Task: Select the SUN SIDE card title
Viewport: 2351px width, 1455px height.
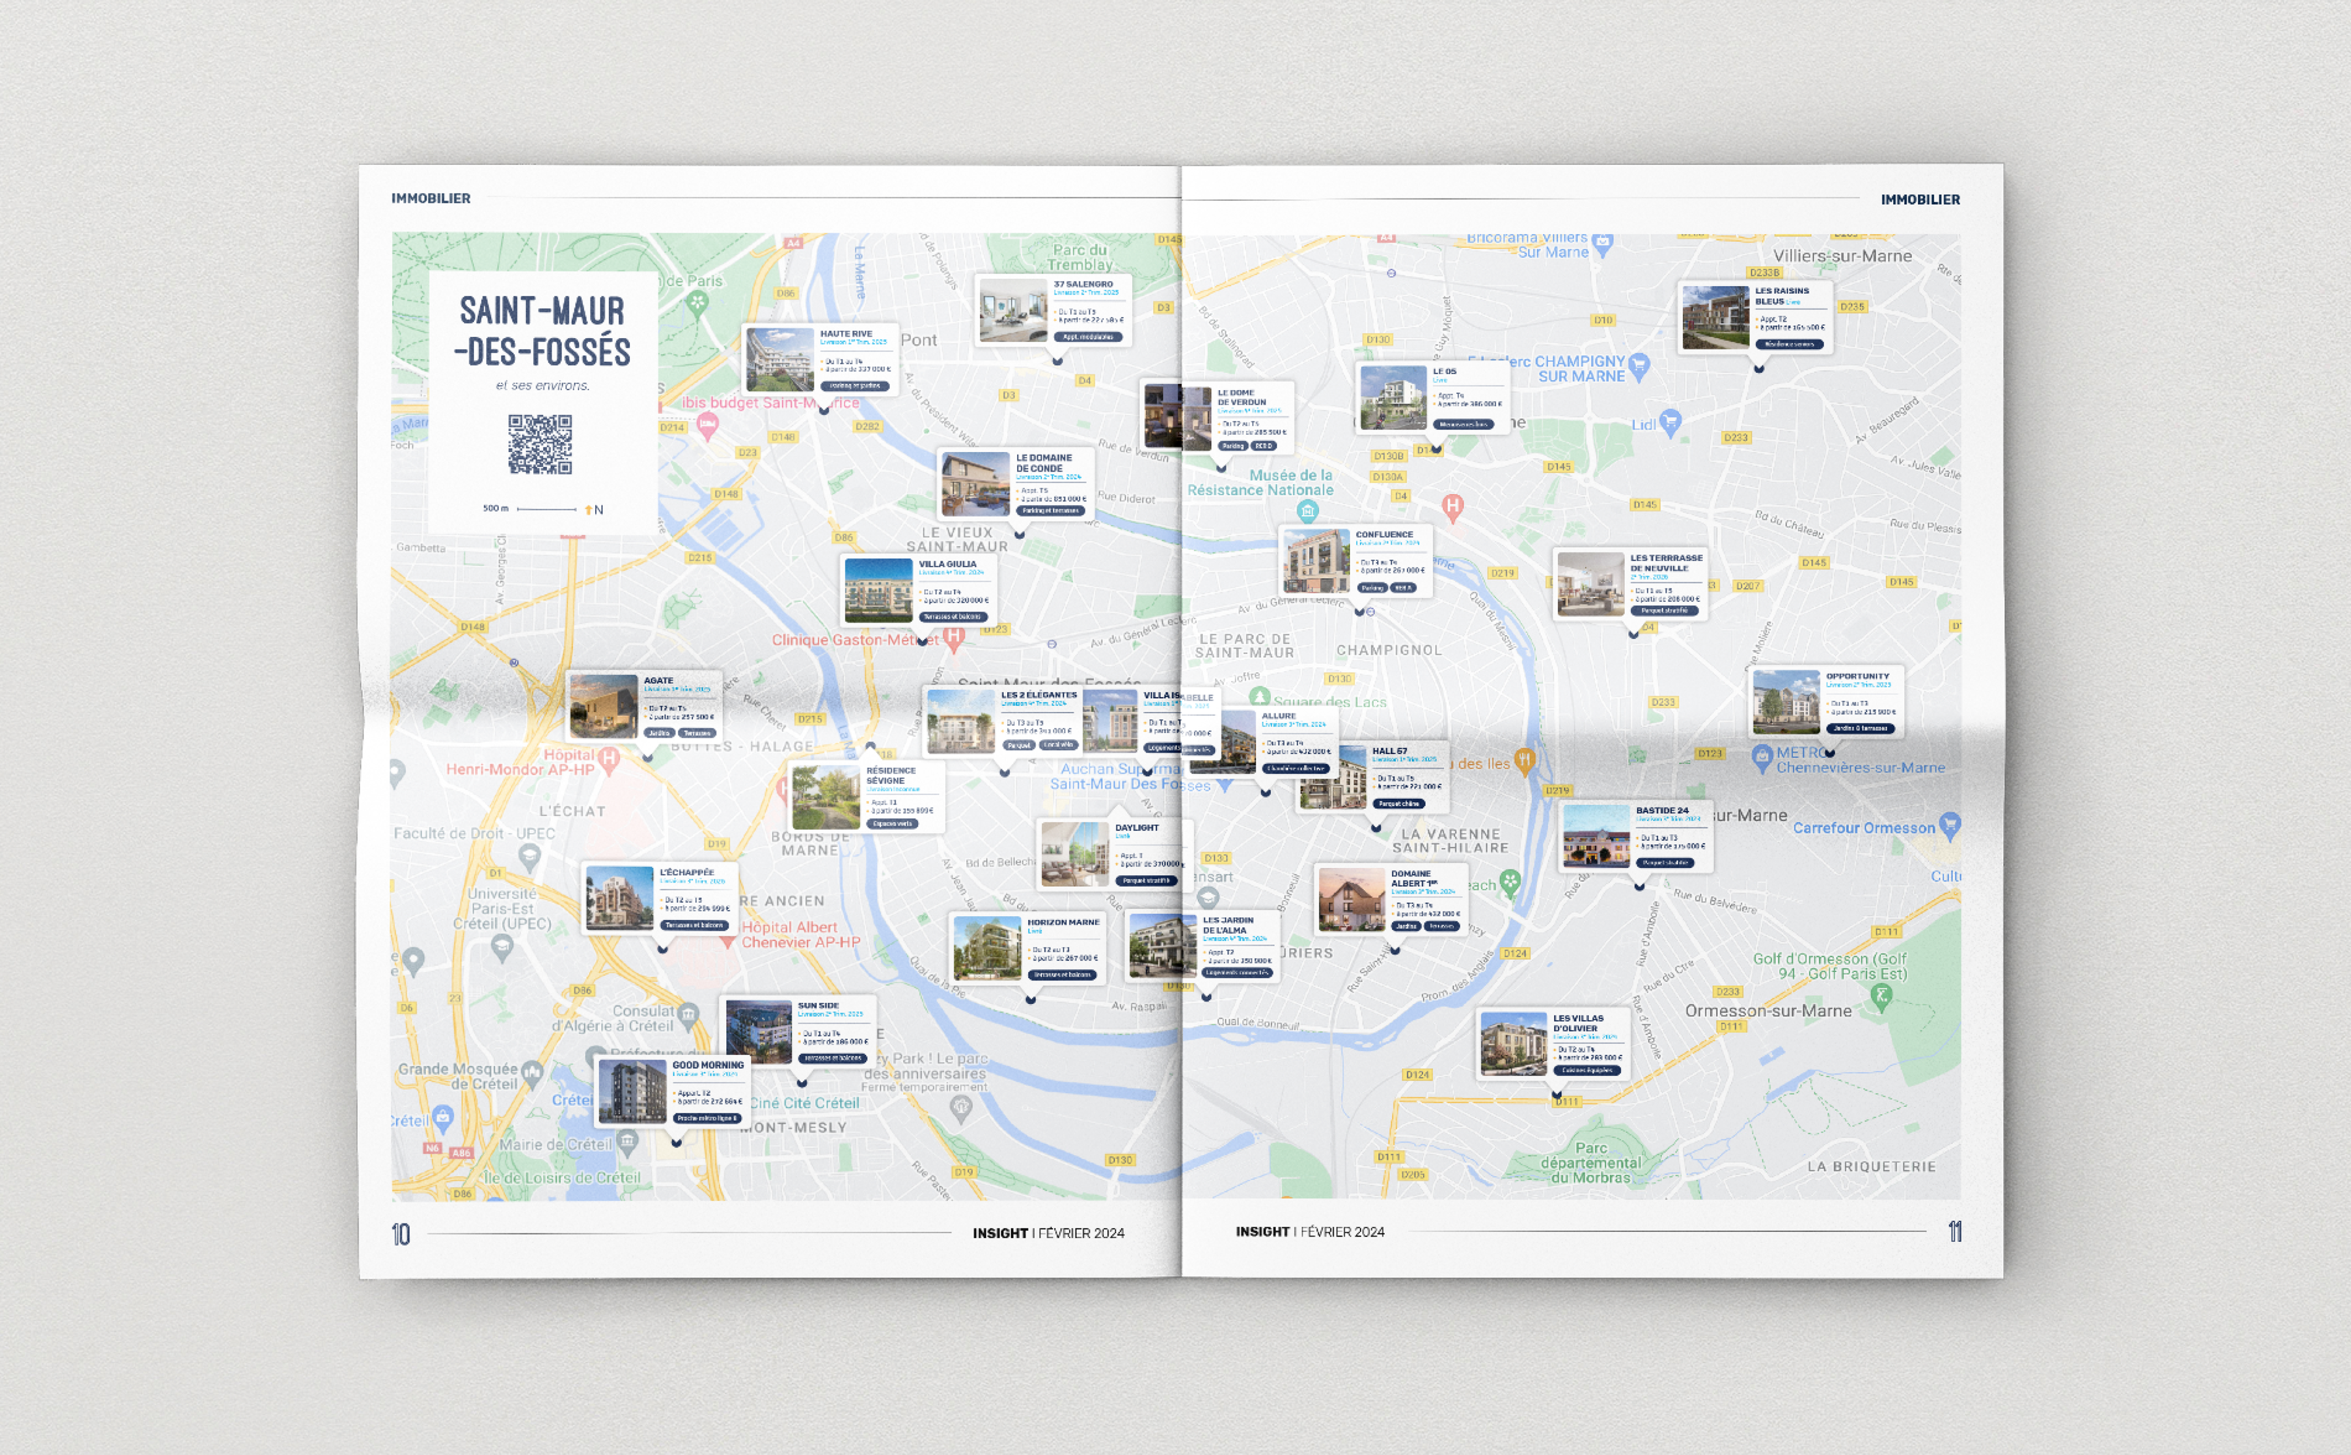Action: click(x=818, y=1006)
